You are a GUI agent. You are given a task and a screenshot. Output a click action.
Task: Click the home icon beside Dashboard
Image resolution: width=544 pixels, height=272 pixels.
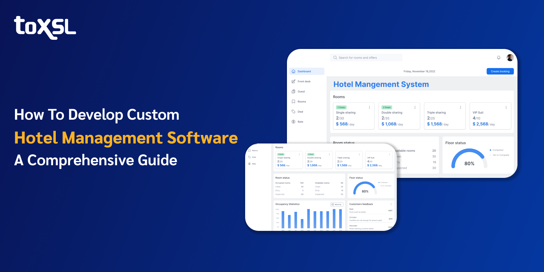[x=293, y=71]
